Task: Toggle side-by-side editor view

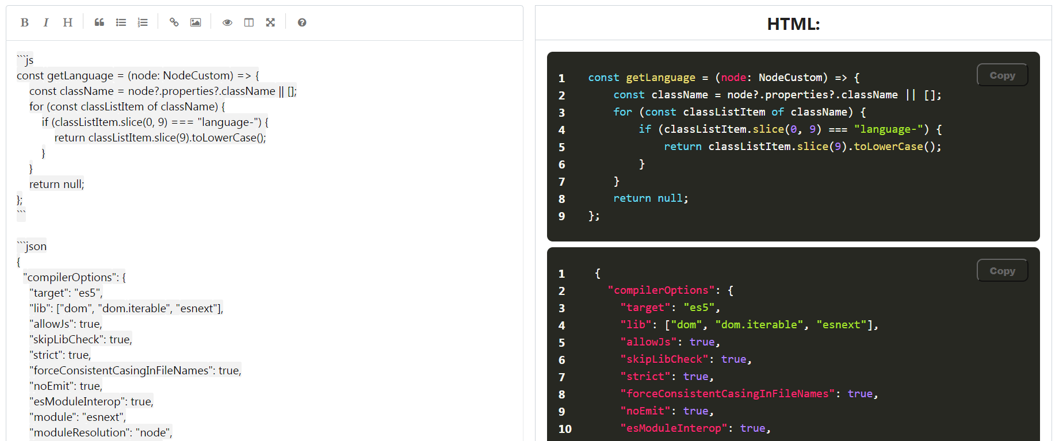Action: point(248,22)
